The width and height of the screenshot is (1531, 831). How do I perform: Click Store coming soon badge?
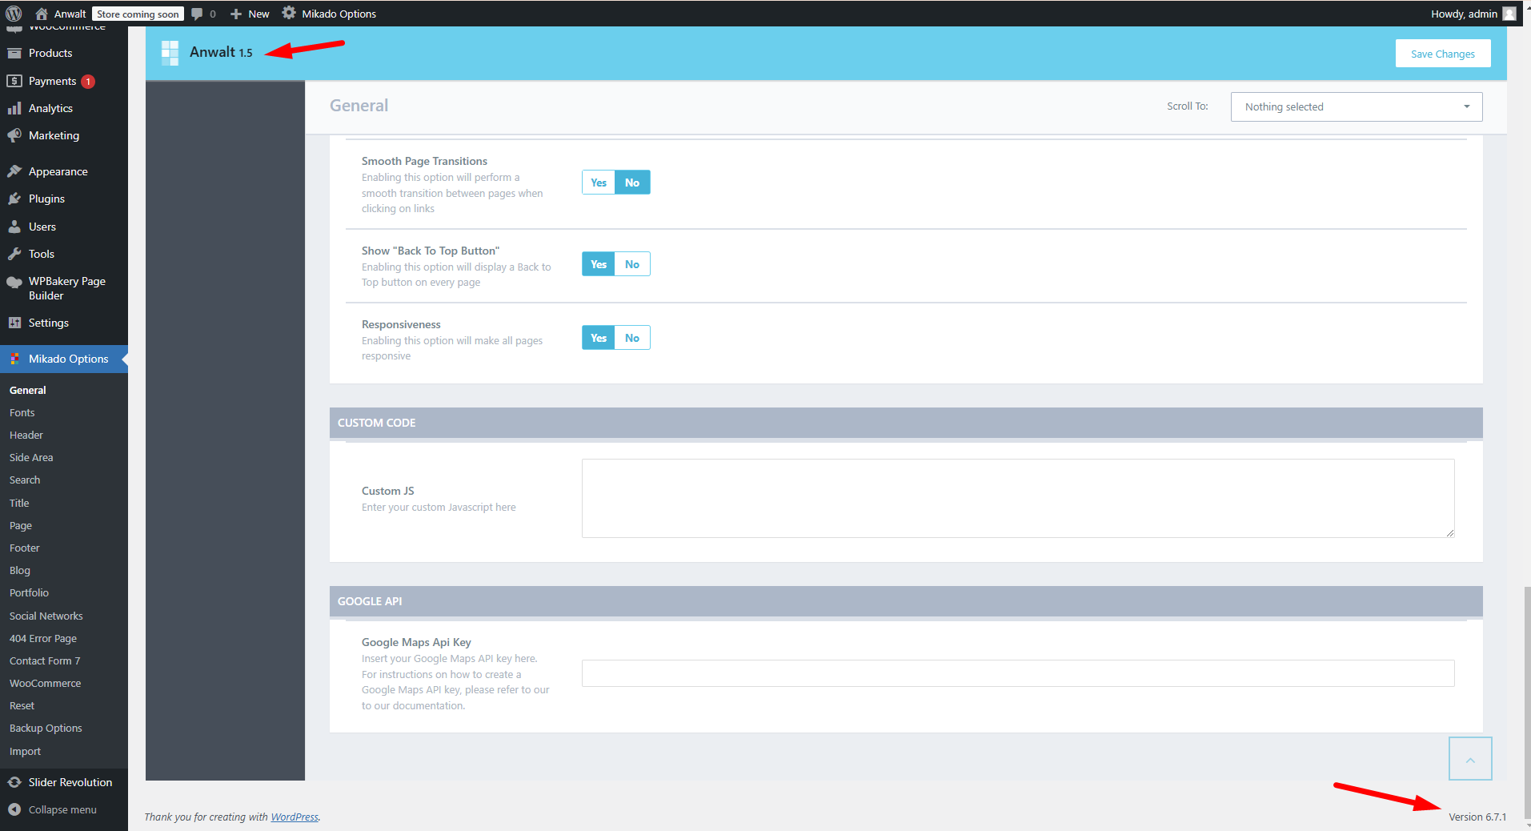138,14
